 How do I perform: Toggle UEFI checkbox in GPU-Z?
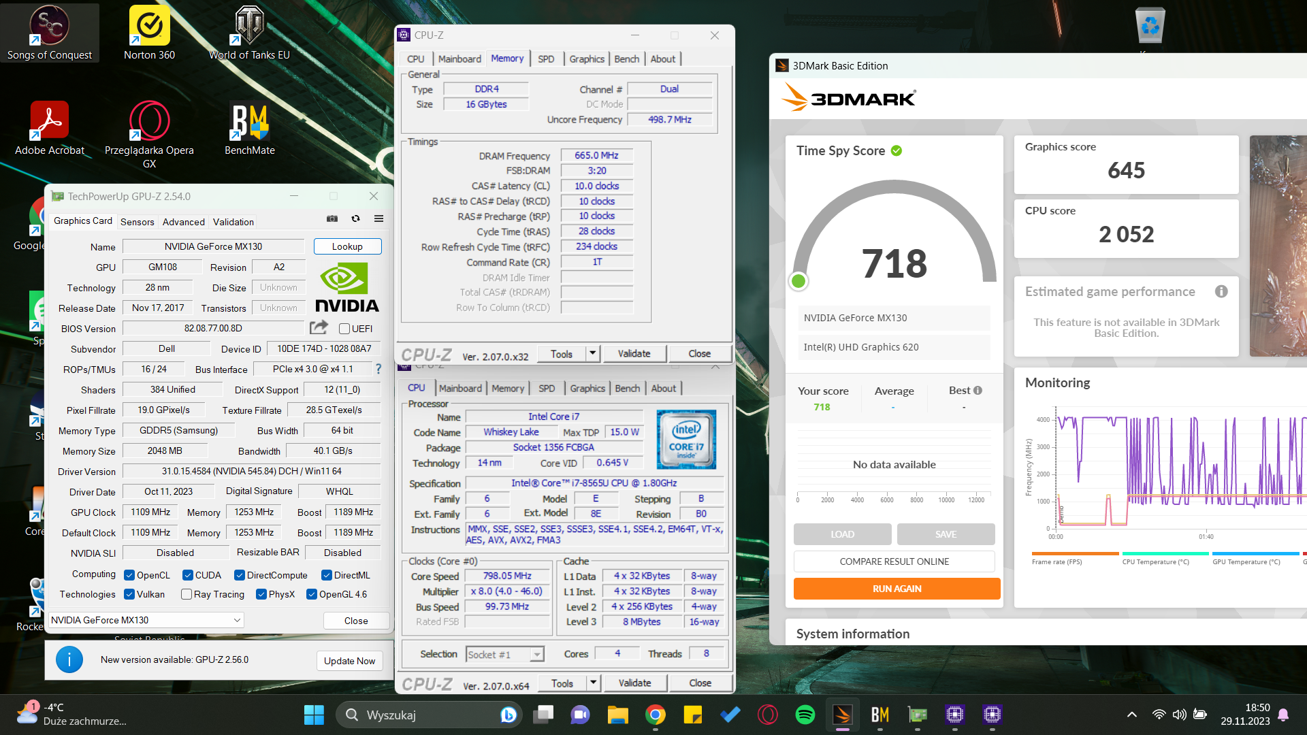tap(344, 329)
